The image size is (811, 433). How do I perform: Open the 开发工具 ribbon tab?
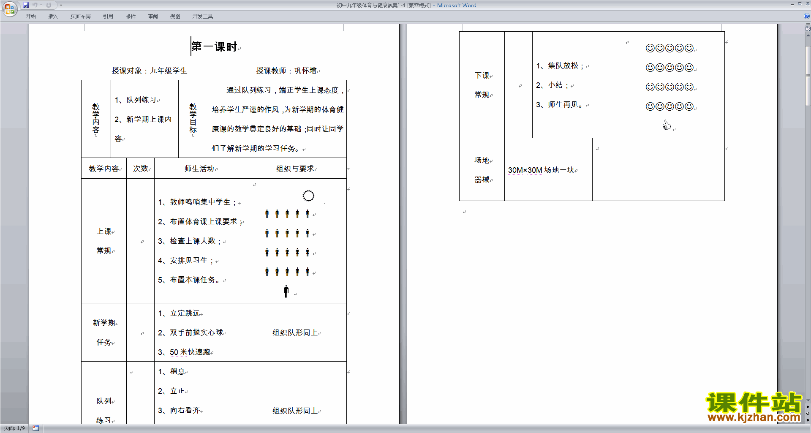coord(203,16)
